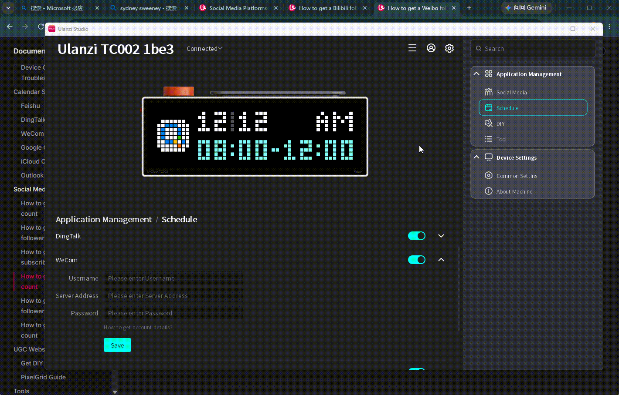Click the Device Settings monitor icon
Screen dimensions: 619x395
coord(489,157)
